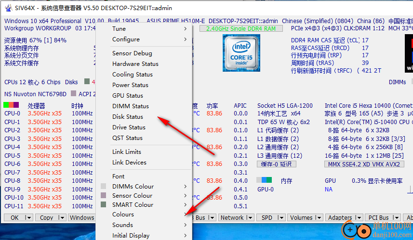Click the Copy button
The image size is (413, 240).
pyautogui.click(x=47, y=218)
